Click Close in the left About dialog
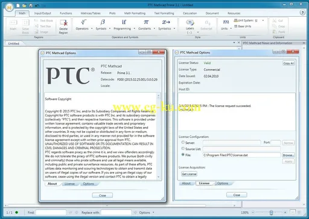This screenshot has height=219, width=309. coord(103,196)
